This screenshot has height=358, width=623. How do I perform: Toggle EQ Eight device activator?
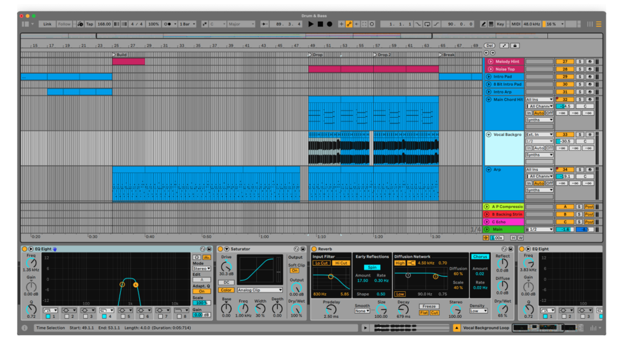click(x=25, y=249)
